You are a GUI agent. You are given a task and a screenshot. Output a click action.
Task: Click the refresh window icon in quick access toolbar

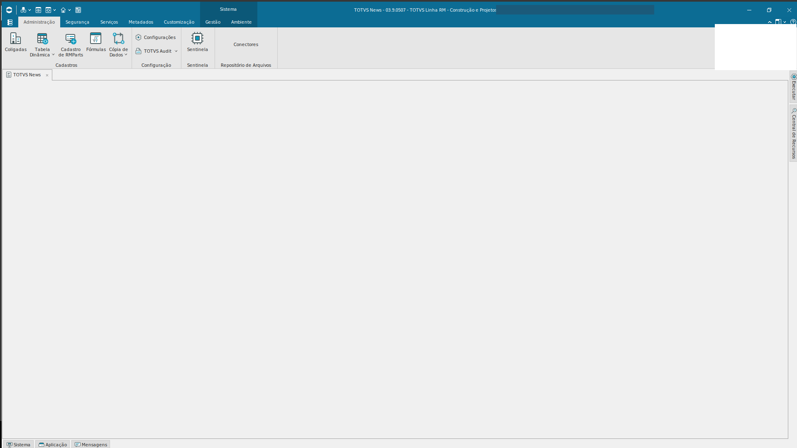(x=48, y=10)
